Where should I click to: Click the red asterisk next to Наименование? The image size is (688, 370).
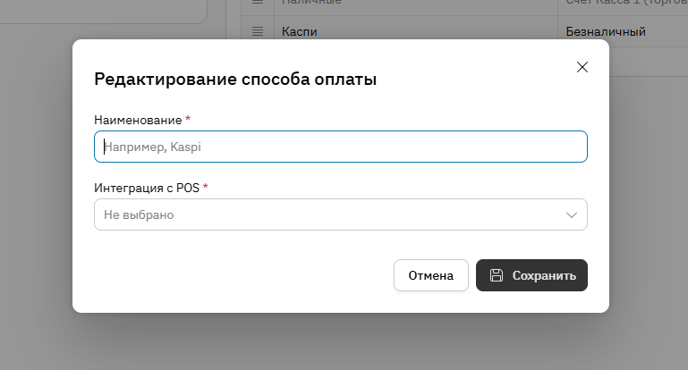[188, 119]
